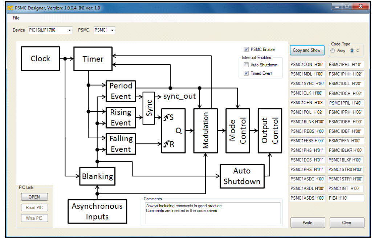The width and height of the screenshot is (379, 245).
Task: Toggle the PSMC Enable checkbox
Action: (x=246, y=49)
